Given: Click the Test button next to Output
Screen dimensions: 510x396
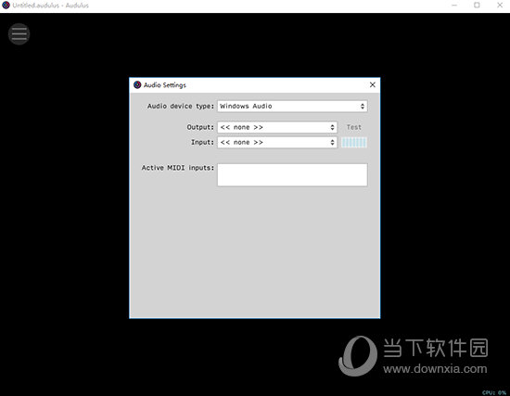Looking at the screenshot, I should coord(354,127).
